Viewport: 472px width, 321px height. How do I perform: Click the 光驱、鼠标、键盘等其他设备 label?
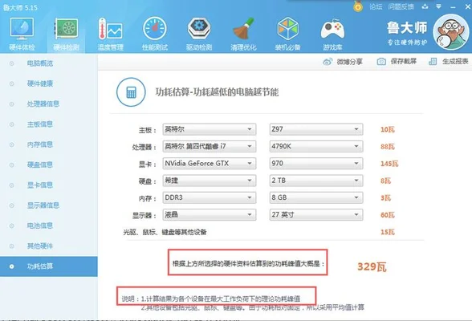tap(165, 232)
